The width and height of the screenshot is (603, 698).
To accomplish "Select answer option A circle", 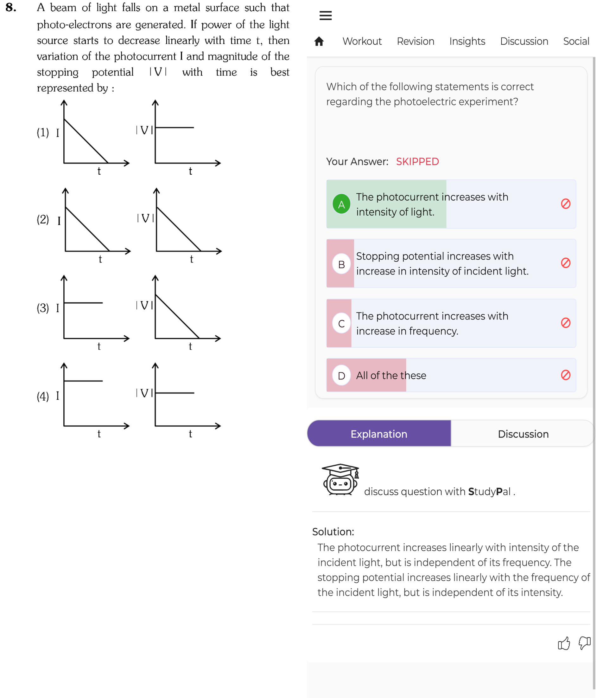I will pos(341,204).
